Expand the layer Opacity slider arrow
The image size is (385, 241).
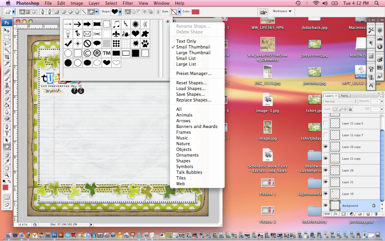(x=382, y=101)
